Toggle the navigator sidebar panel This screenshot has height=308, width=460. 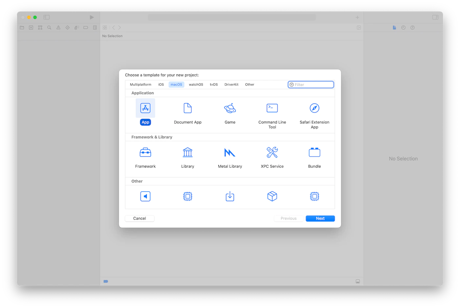[x=47, y=17]
